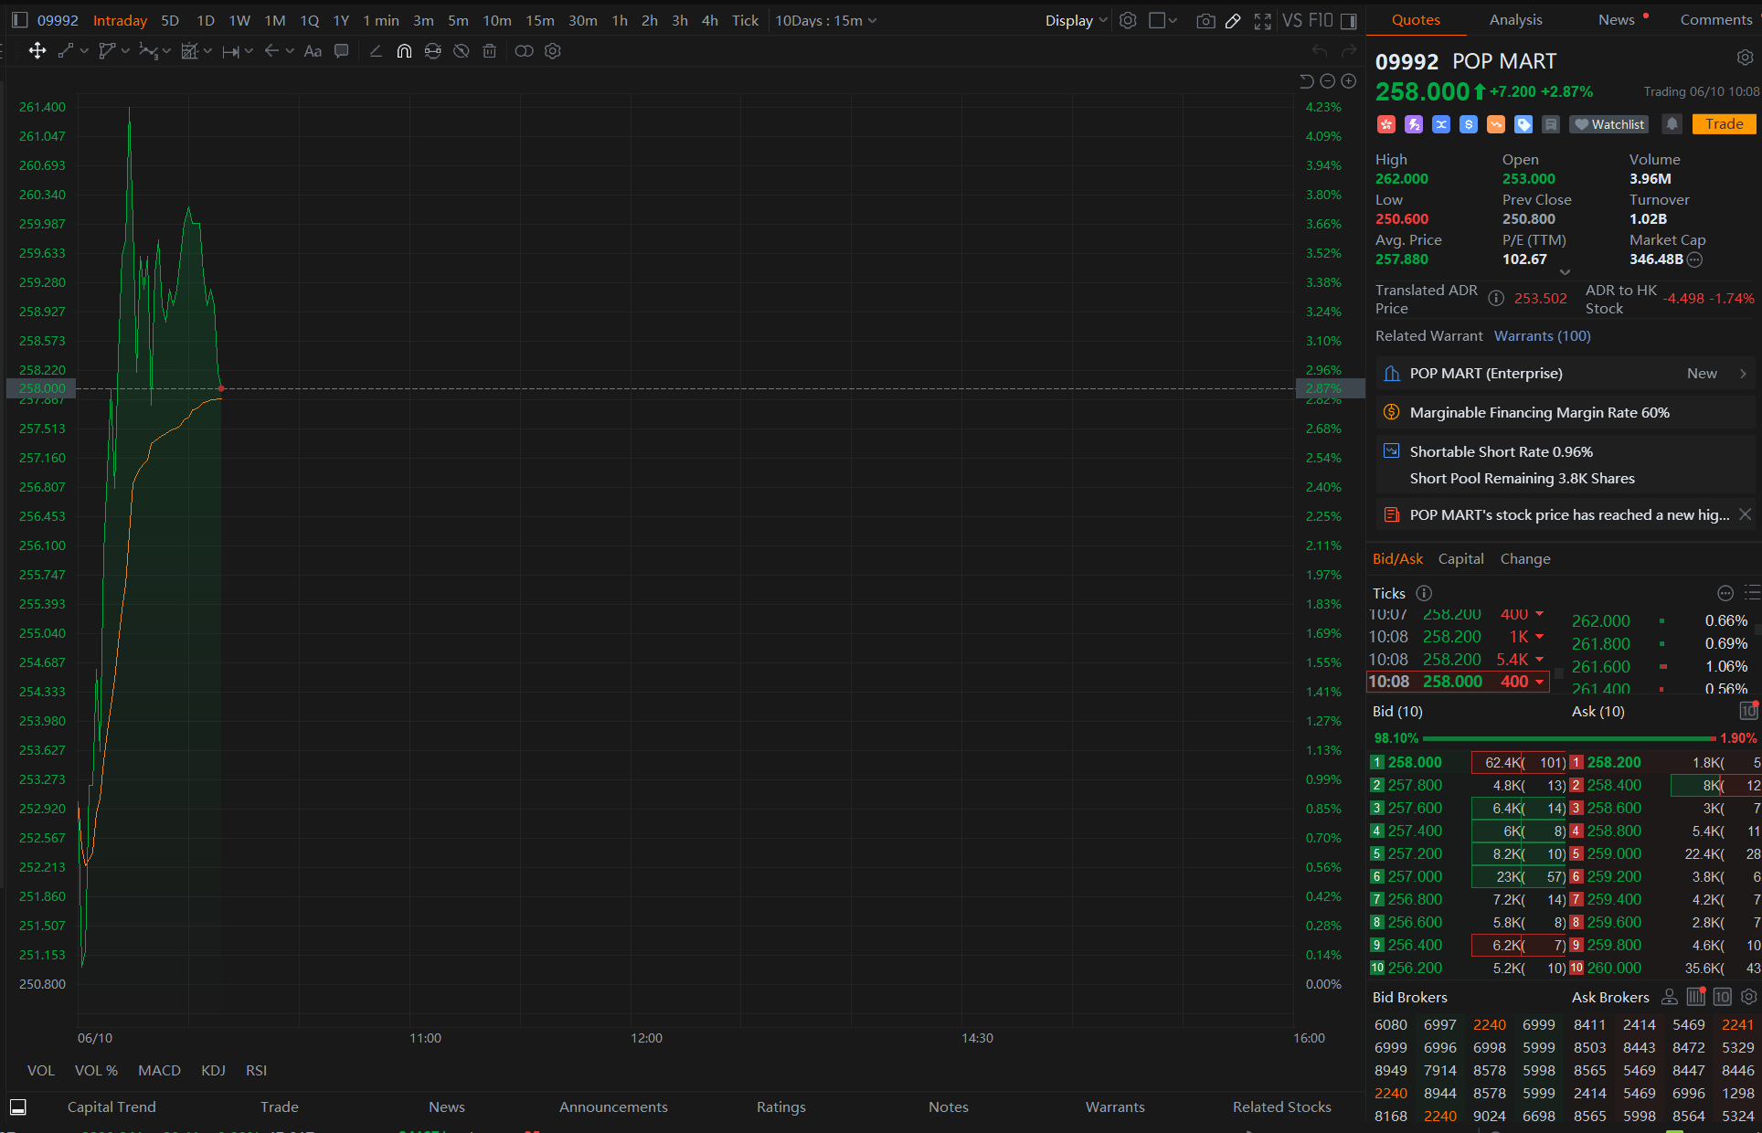The width and height of the screenshot is (1762, 1133).
Task: Select the trend line drawing tool
Action: (x=65, y=51)
